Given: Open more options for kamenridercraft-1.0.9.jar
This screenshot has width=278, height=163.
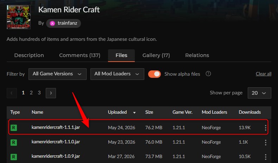Looking at the screenshot, I should pyautogui.click(x=265, y=157).
